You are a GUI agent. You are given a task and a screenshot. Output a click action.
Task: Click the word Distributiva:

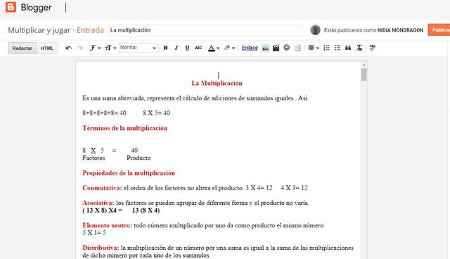pos(101,248)
